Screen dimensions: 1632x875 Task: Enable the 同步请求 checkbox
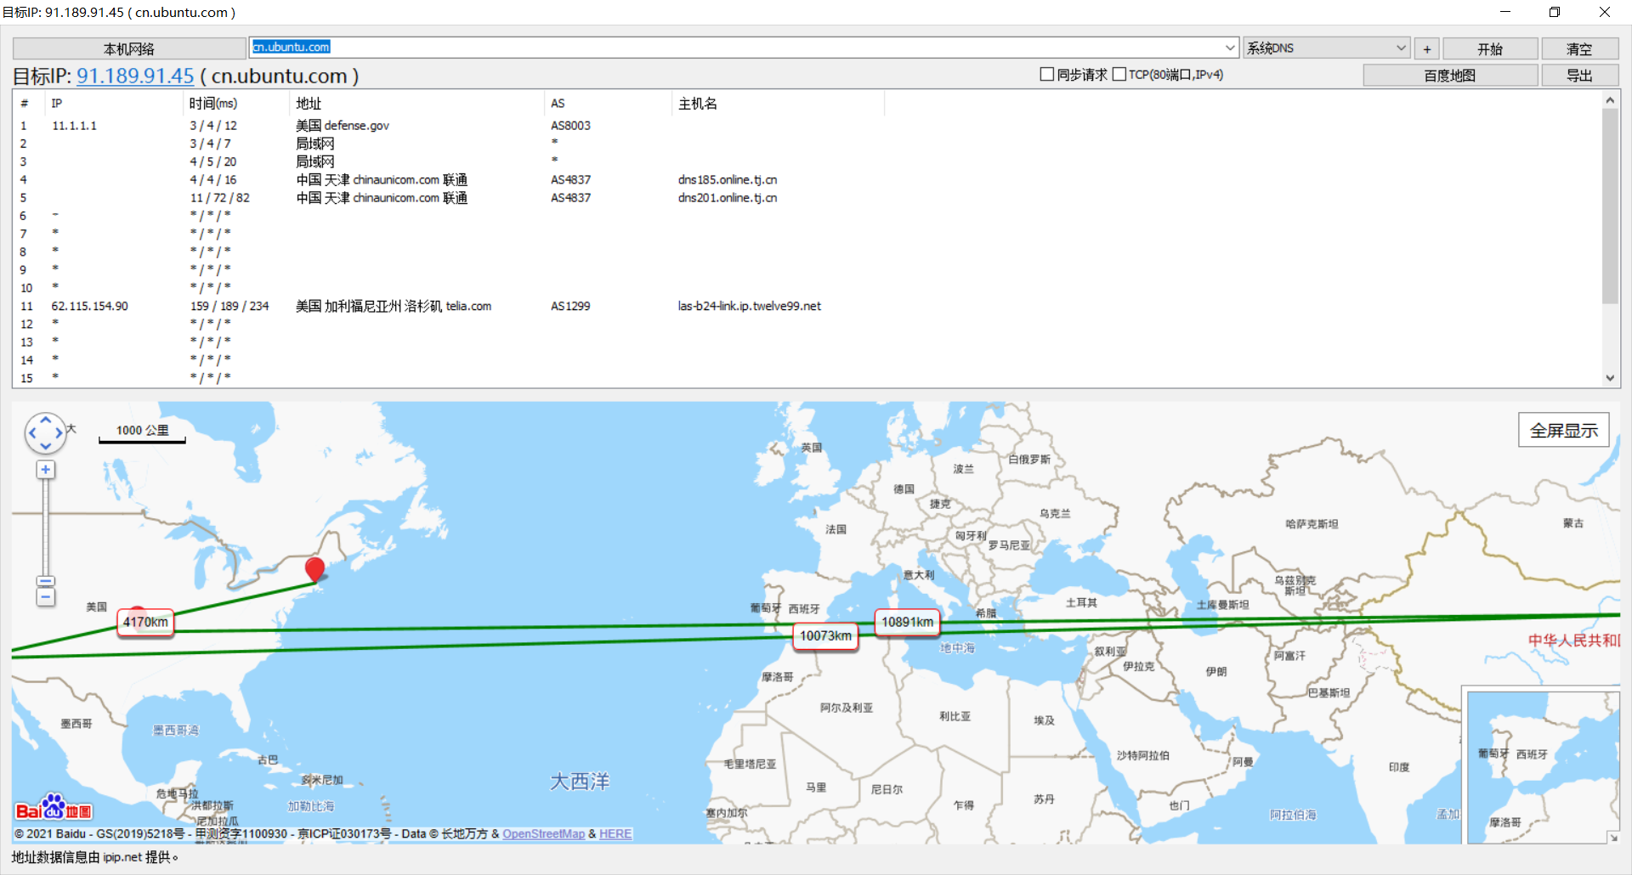pyautogui.click(x=1047, y=75)
